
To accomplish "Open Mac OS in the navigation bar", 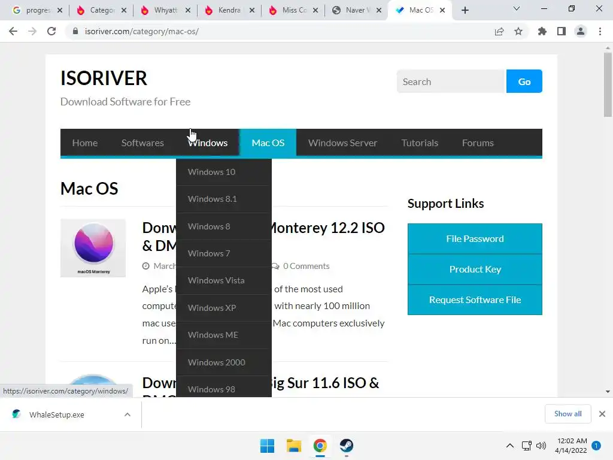I will 268,143.
